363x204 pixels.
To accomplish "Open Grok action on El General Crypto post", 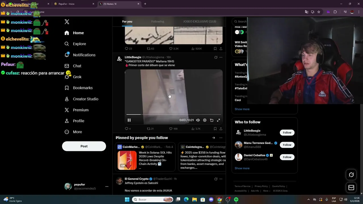I will (216, 179).
